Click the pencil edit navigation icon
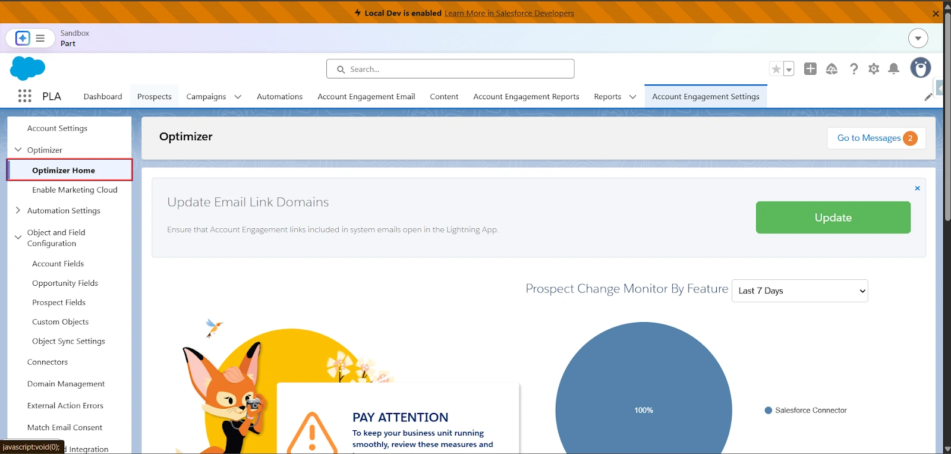 [928, 97]
